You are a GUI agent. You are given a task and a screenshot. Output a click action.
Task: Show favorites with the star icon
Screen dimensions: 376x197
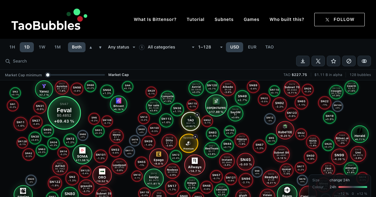tap(334, 61)
